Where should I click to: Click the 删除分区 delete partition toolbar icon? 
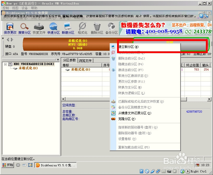pos(97,28)
